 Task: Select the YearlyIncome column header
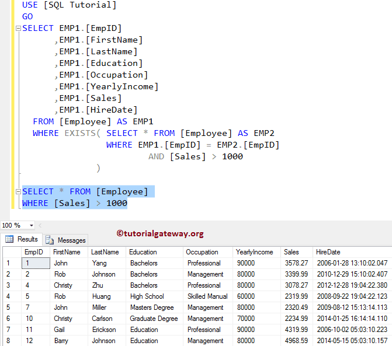click(x=256, y=252)
